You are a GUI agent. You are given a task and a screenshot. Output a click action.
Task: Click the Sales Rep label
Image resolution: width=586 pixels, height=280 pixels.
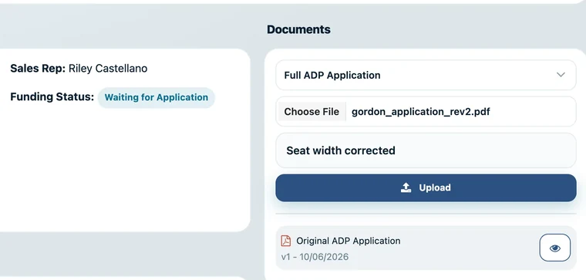pyautogui.click(x=38, y=69)
